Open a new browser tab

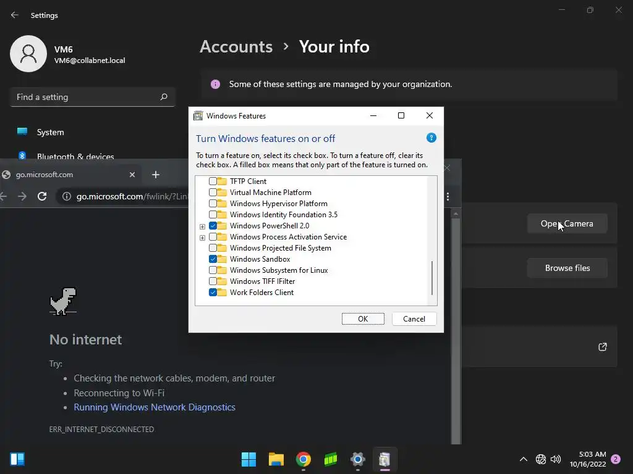coord(156,175)
